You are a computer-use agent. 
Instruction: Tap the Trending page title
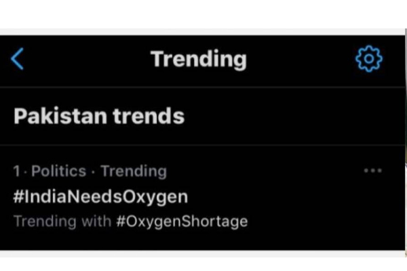[x=199, y=60]
